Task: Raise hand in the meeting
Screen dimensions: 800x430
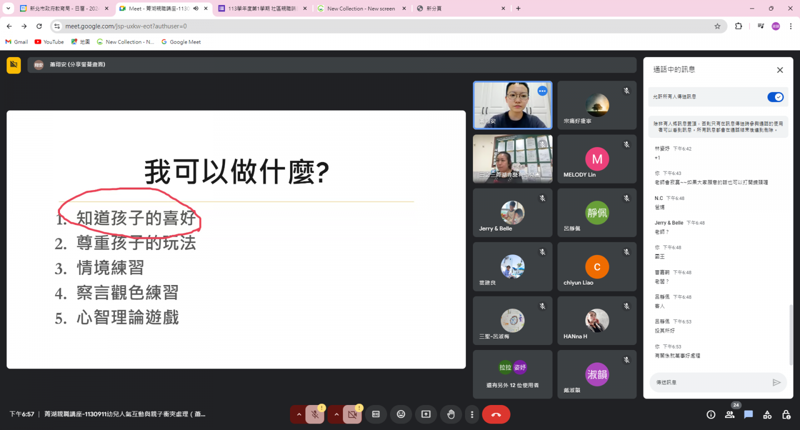Action: coord(450,414)
